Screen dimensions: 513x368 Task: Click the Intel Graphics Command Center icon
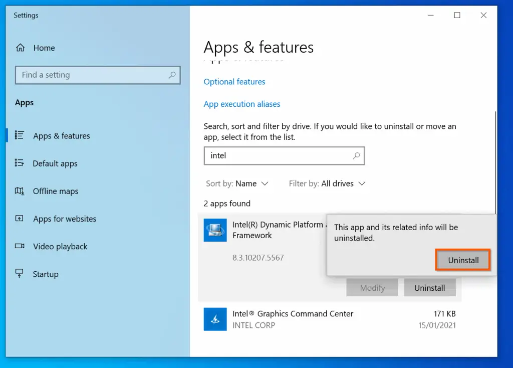pyautogui.click(x=215, y=319)
